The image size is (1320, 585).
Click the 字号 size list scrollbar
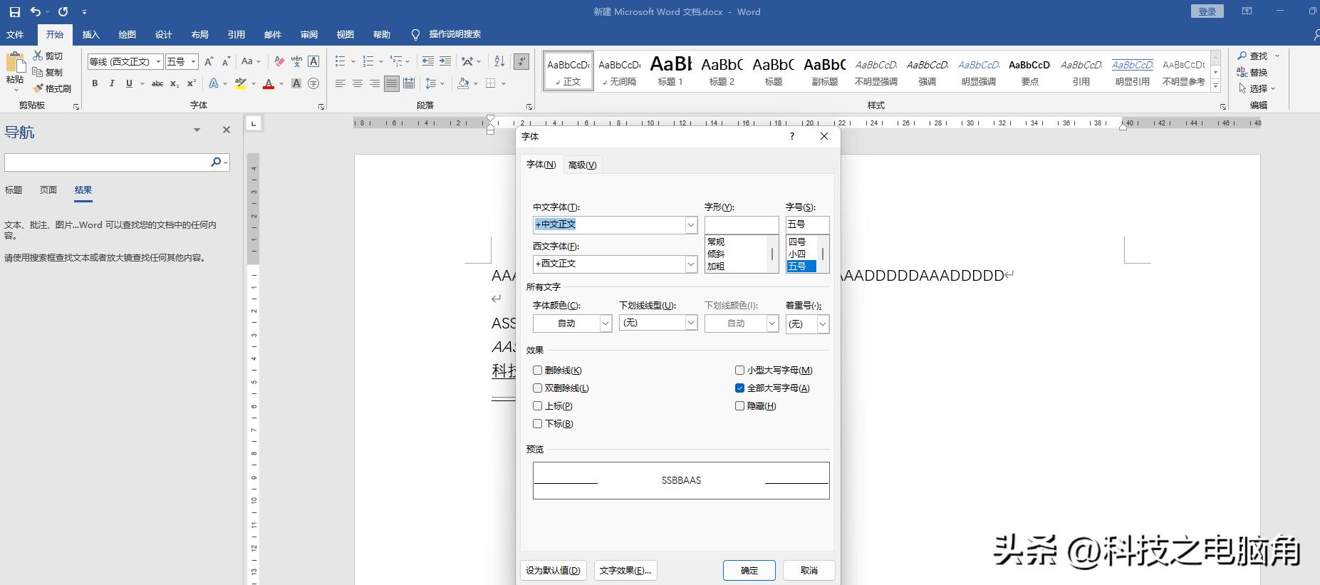[823, 254]
